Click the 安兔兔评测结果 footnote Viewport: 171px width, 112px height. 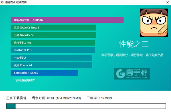pos(24,80)
